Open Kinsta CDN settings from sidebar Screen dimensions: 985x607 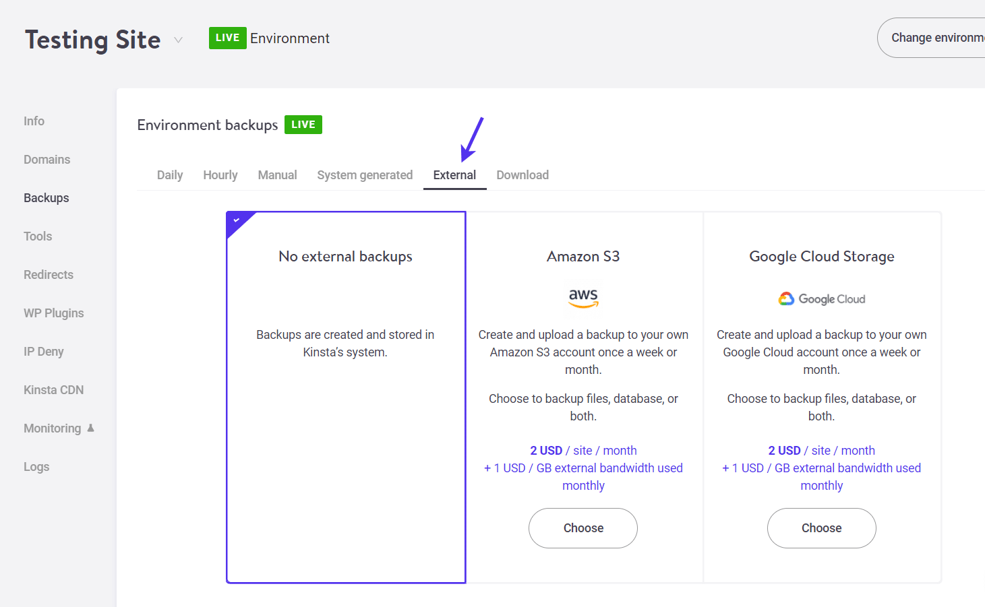(x=53, y=389)
